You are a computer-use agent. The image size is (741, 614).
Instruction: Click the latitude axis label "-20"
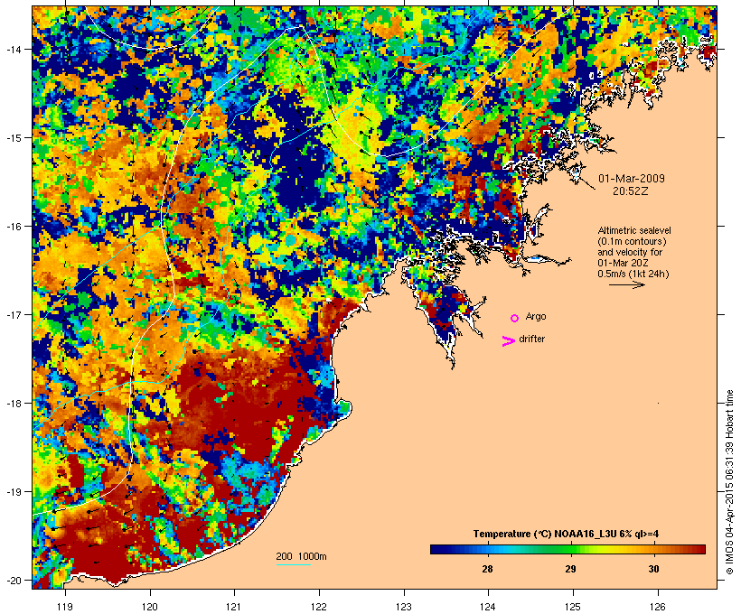[14, 580]
